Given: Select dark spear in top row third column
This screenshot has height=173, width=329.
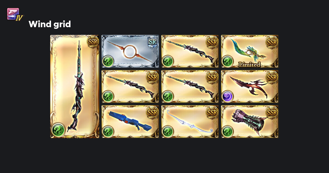Looking at the screenshot, I should (x=190, y=51).
